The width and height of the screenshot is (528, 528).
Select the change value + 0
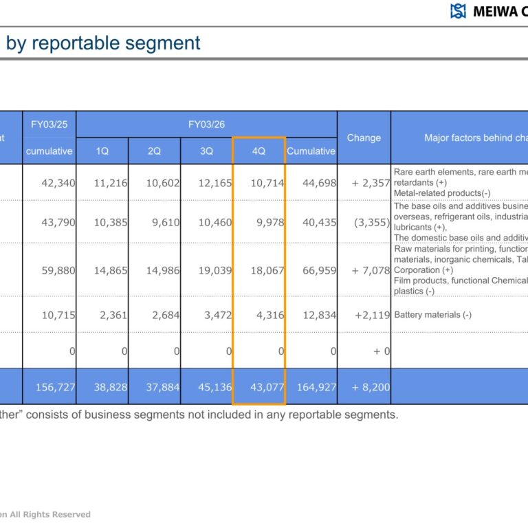(382, 351)
